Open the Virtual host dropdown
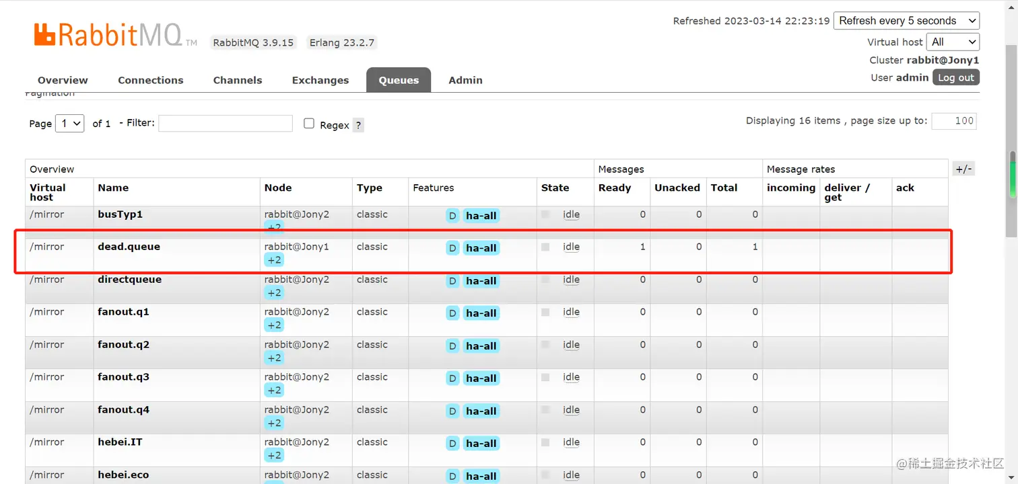Image resolution: width=1018 pixels, height=484 pixels. click(x=953, y=42)
